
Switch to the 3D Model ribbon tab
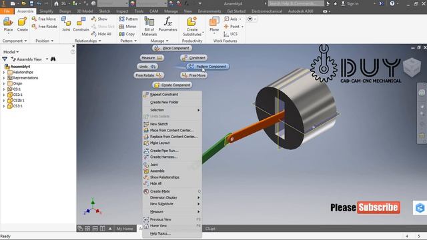85,11
